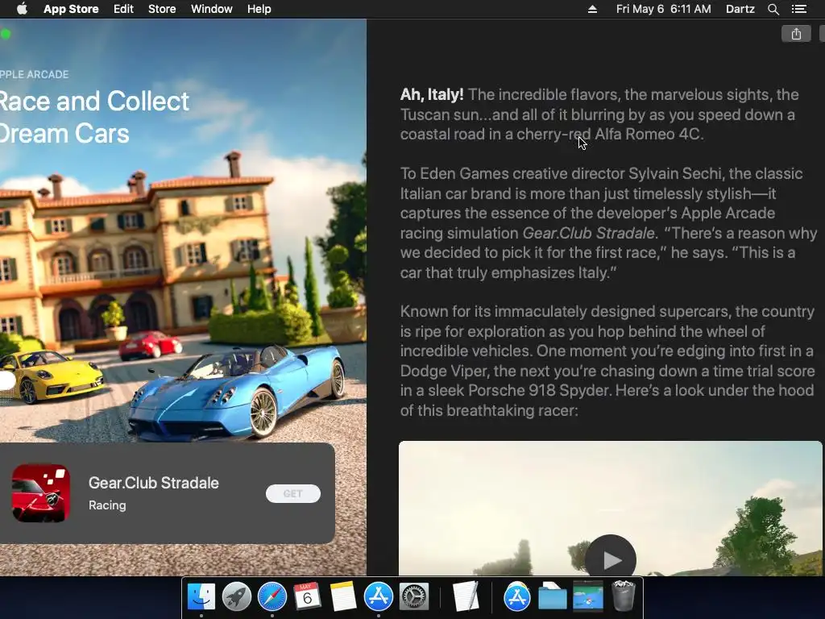The image size is (825, 619).
Task: Open TextEdit document icon in Dock
Action: pos(466,596)
